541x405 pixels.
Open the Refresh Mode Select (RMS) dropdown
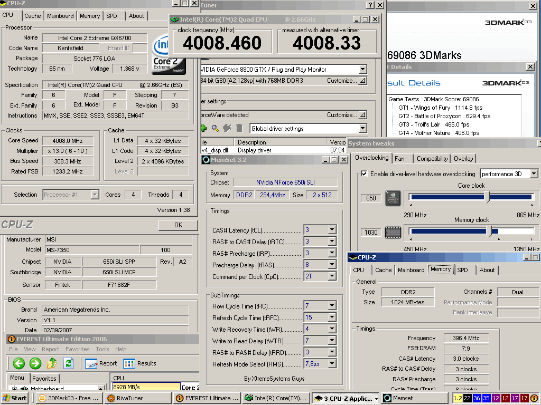point(332,364)
